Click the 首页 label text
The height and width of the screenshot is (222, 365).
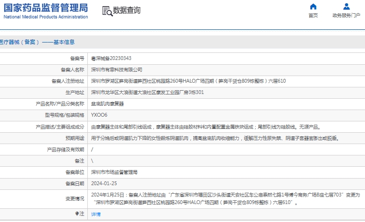tap(313, 16)
